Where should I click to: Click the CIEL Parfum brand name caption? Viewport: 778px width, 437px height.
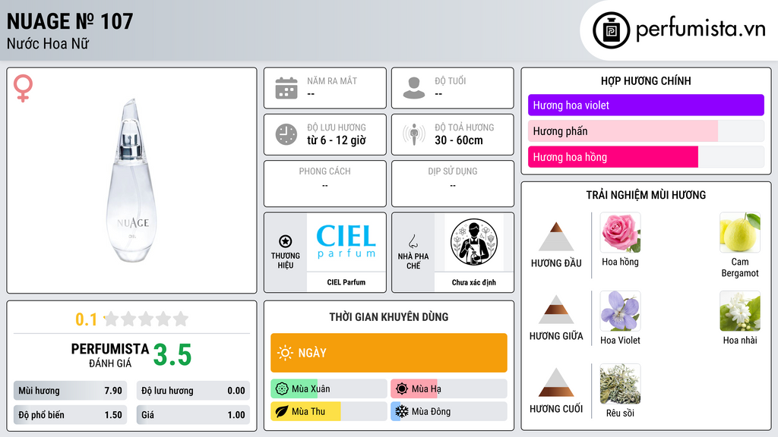pos(346,282)
